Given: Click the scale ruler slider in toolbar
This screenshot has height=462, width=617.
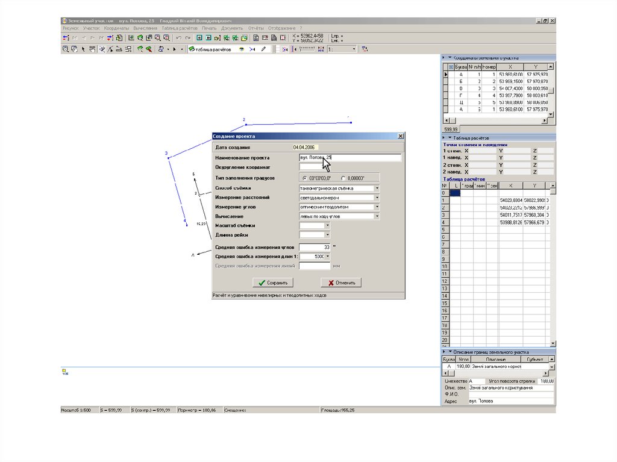Looking at the screenshot, I should [x=307, y=49].
